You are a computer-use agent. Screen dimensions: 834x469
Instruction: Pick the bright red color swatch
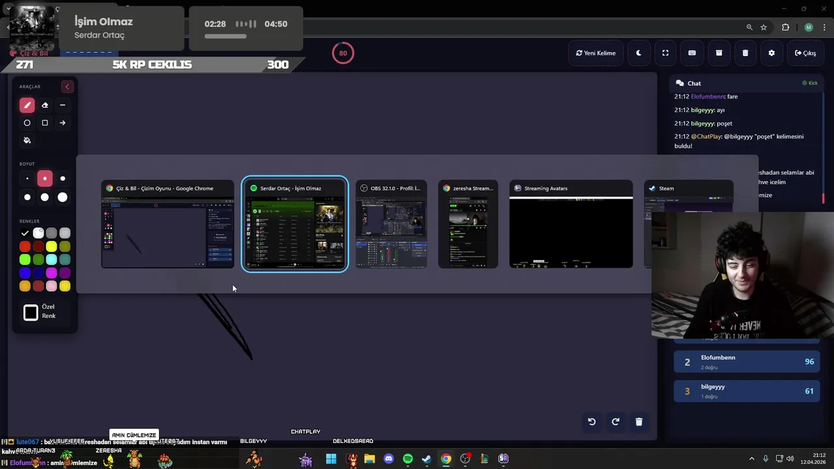(25, 246)
